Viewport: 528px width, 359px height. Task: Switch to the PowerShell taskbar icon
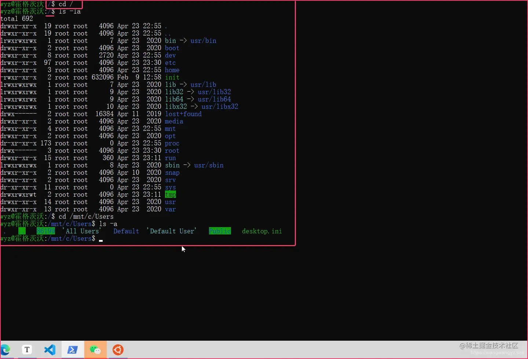pos(72,350)
